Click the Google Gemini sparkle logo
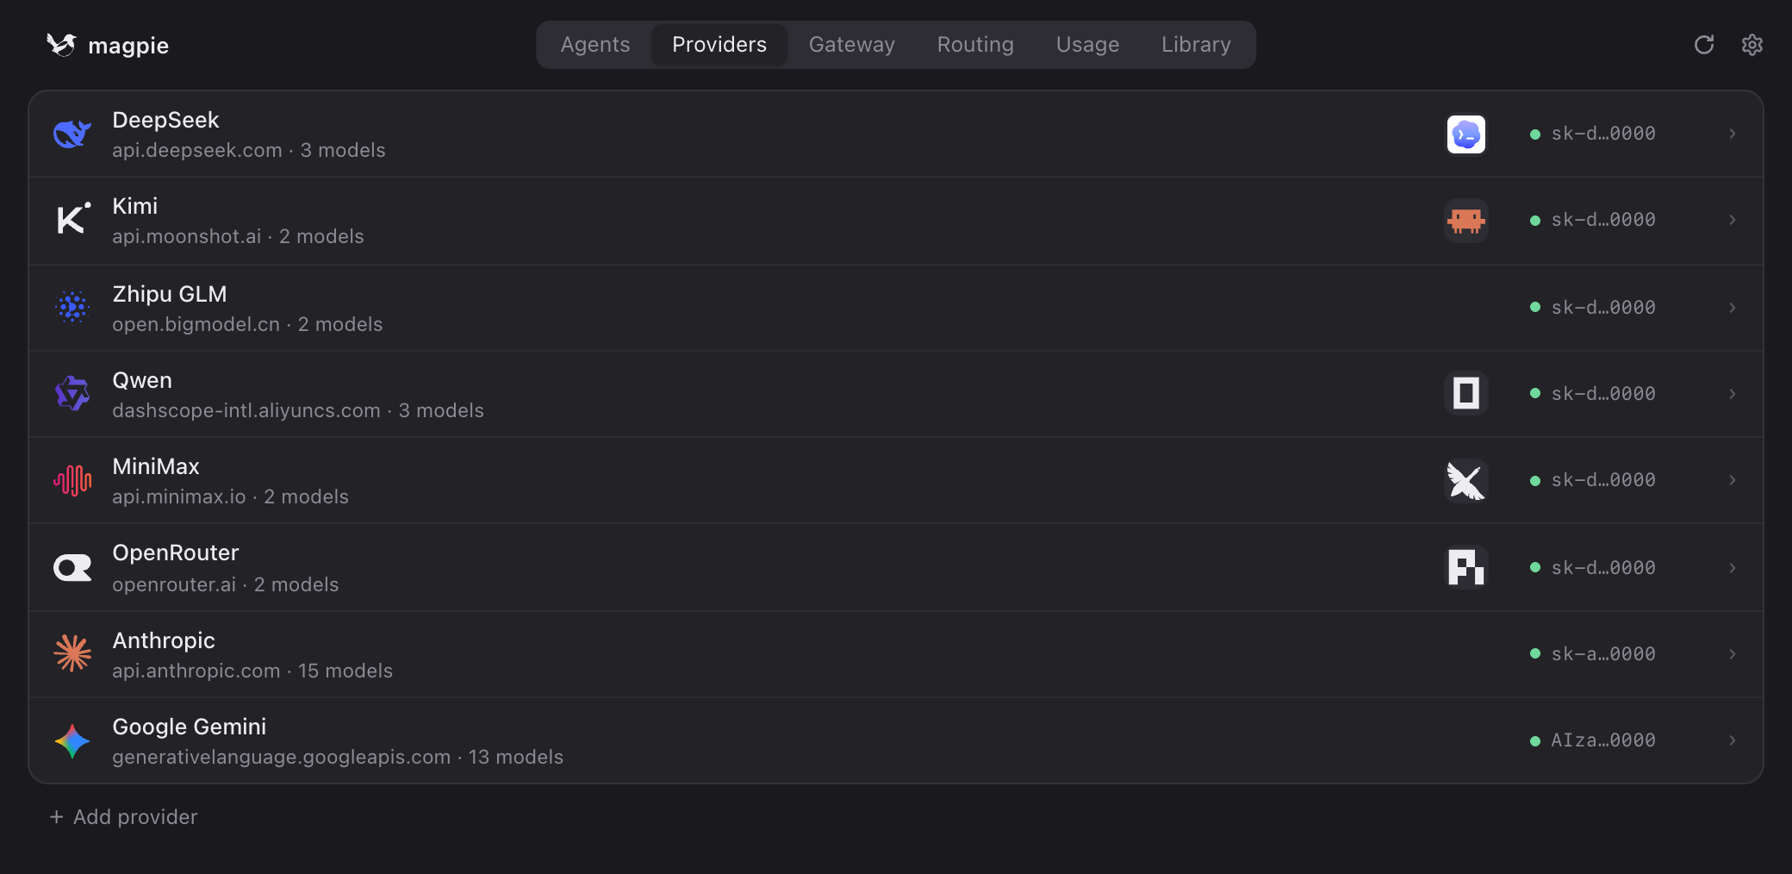Viewport: 1792px width, 874px height. click(x=72, y=740)
